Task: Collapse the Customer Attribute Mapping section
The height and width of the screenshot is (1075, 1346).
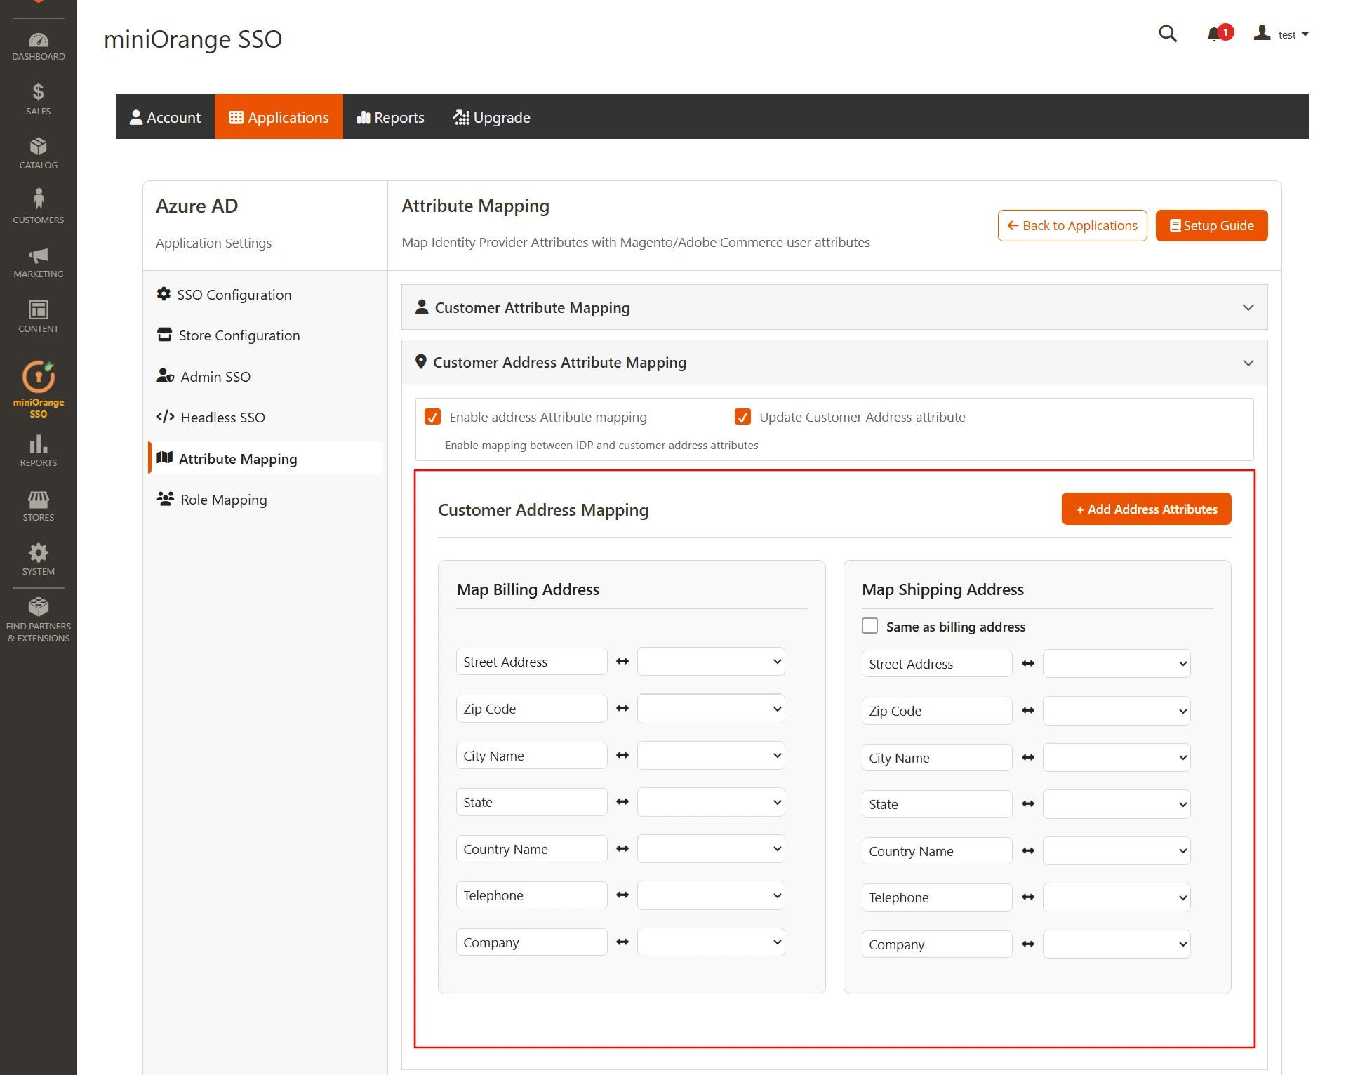Action: click(1248, 307)
